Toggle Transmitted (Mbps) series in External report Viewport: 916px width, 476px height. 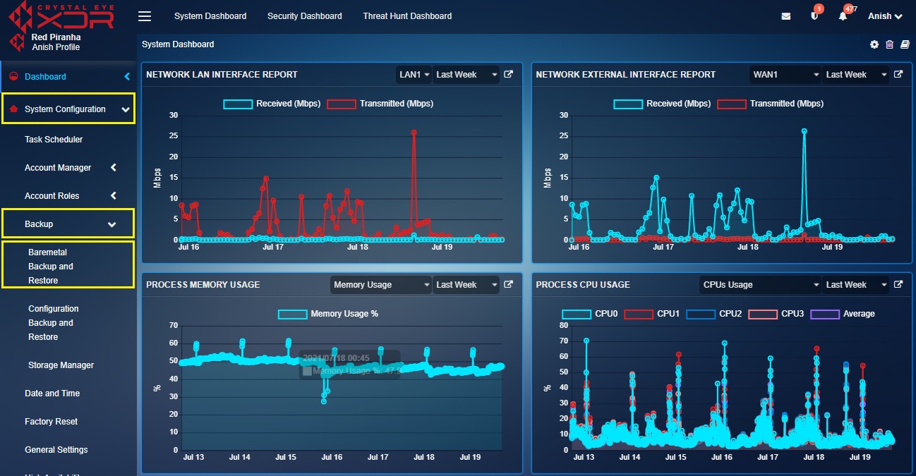pos(770,104)
